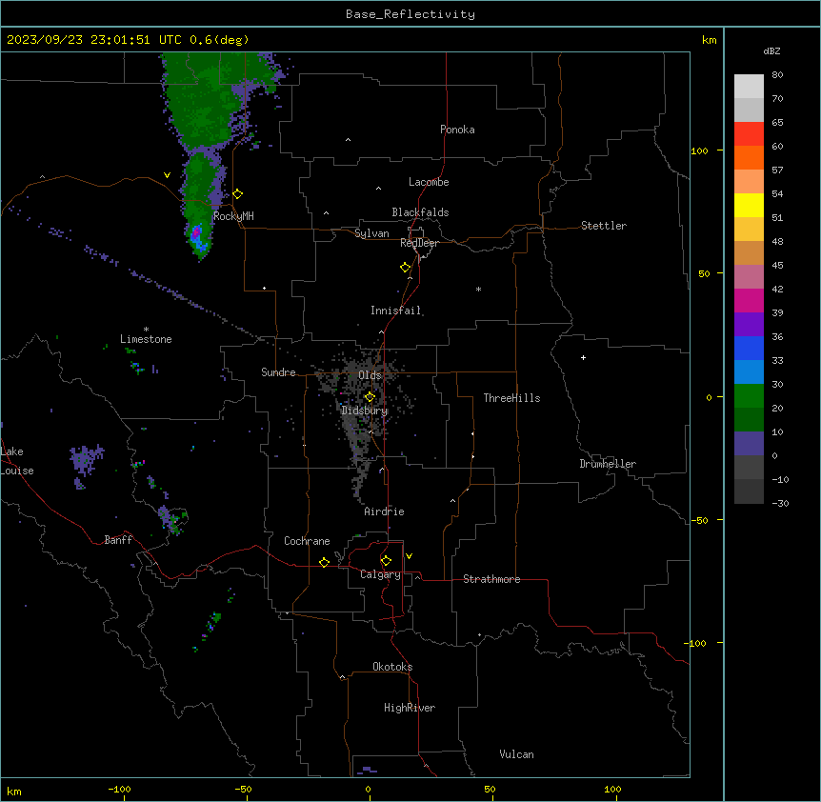Click the Banff label
Viewport: 821px width, 802px height.
(118, 540)
